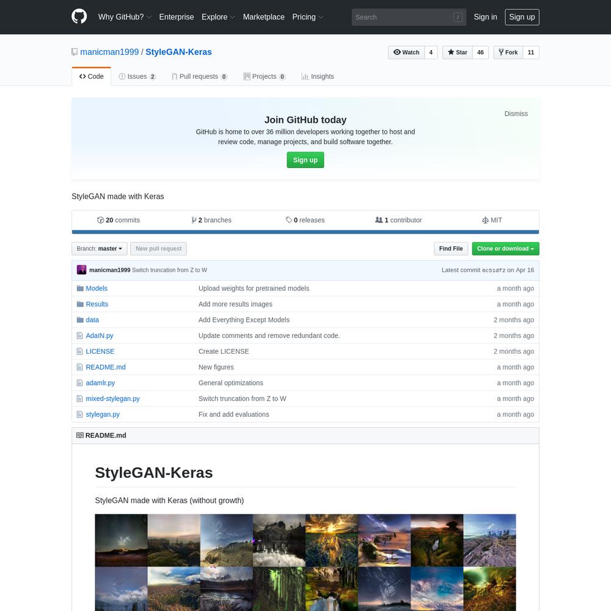Image resolution: width=611 pixels, height=611 pixels.
Task: Open the 20 commits history link
Action: pyautogui.click(x=119, y=220)
